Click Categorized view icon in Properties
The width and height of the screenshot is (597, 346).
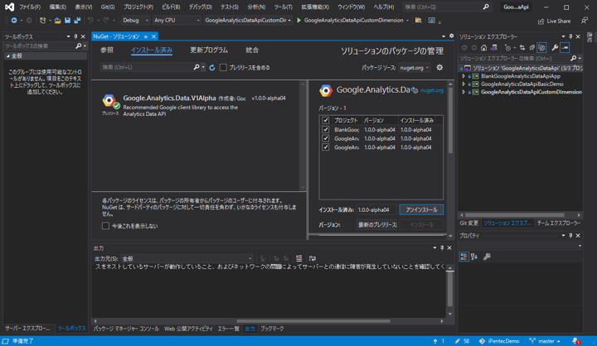(464, 257)
